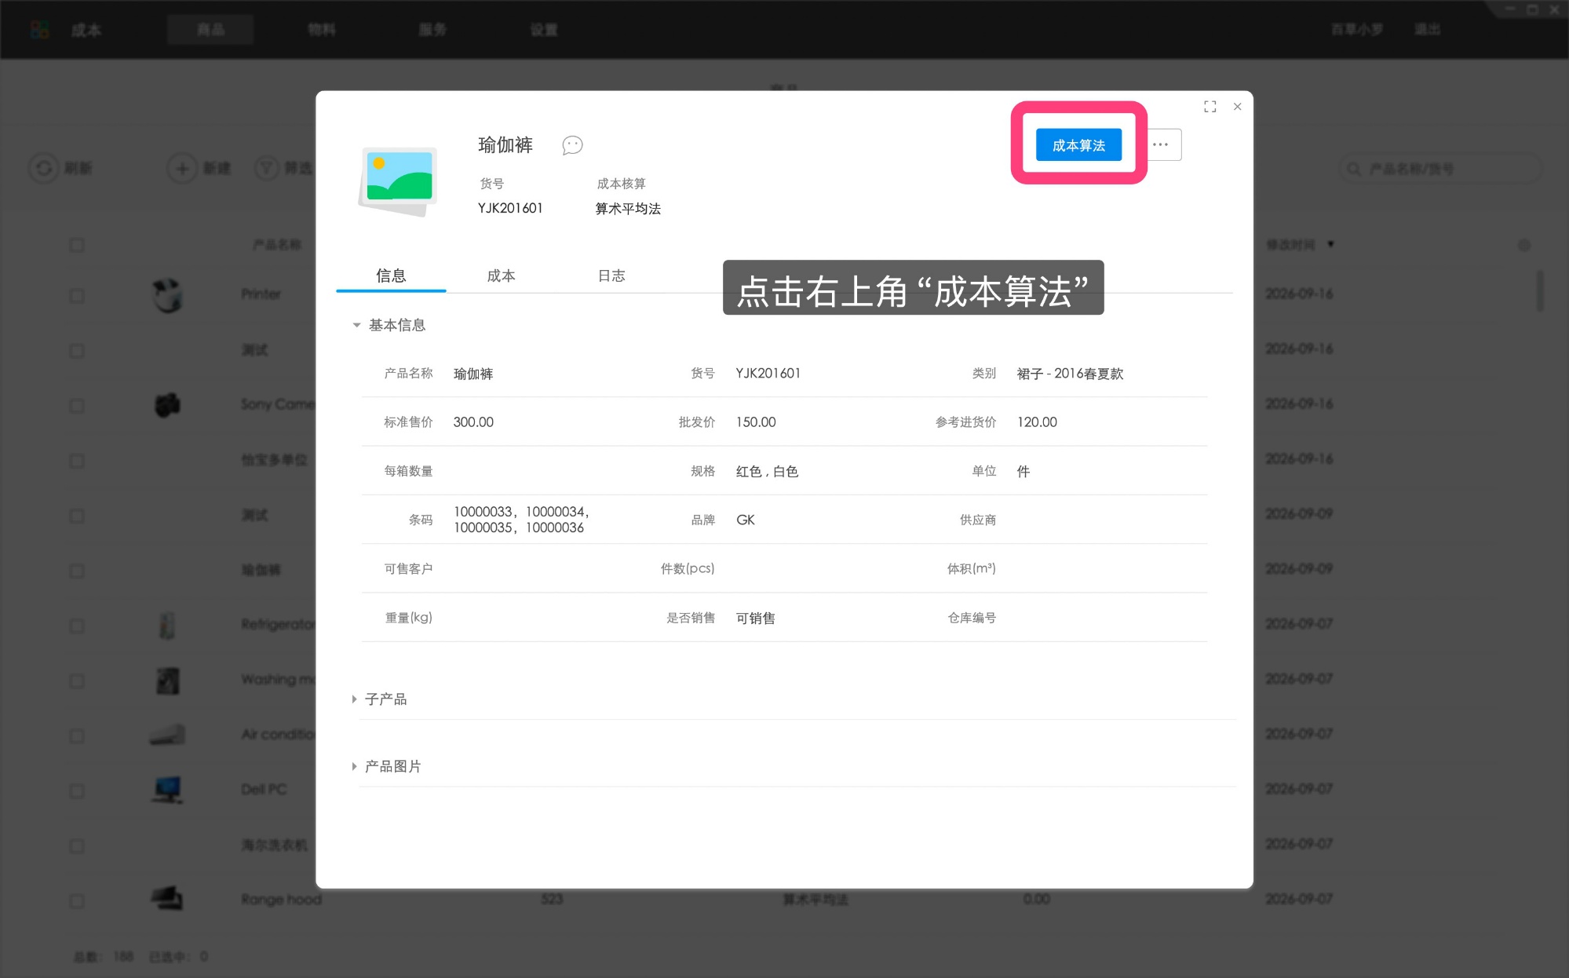
Task: Check the Range hood row checkbox
Action: coord(76,900)
